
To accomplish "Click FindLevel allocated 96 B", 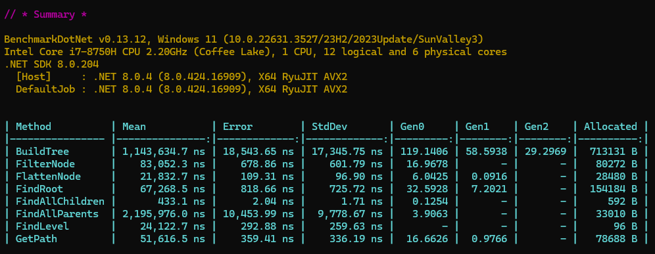I will click(x=625, y=226).
